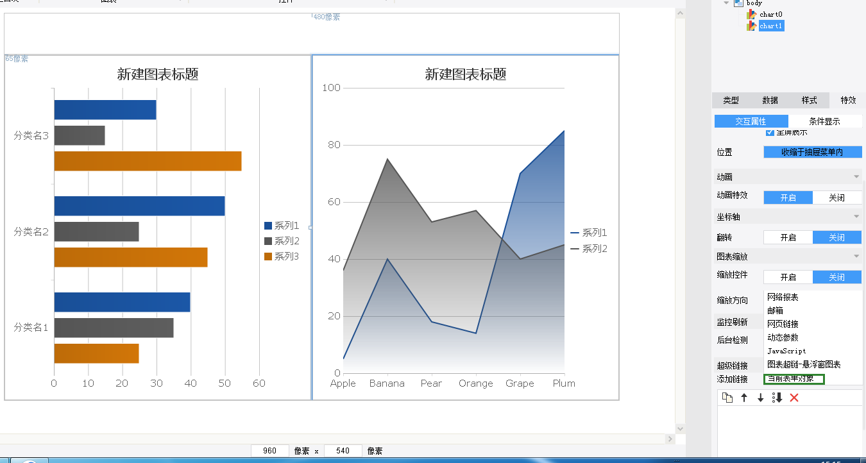
Task: Click the canvas vertical scrollbar down arrow
Action: pos(681,428)
